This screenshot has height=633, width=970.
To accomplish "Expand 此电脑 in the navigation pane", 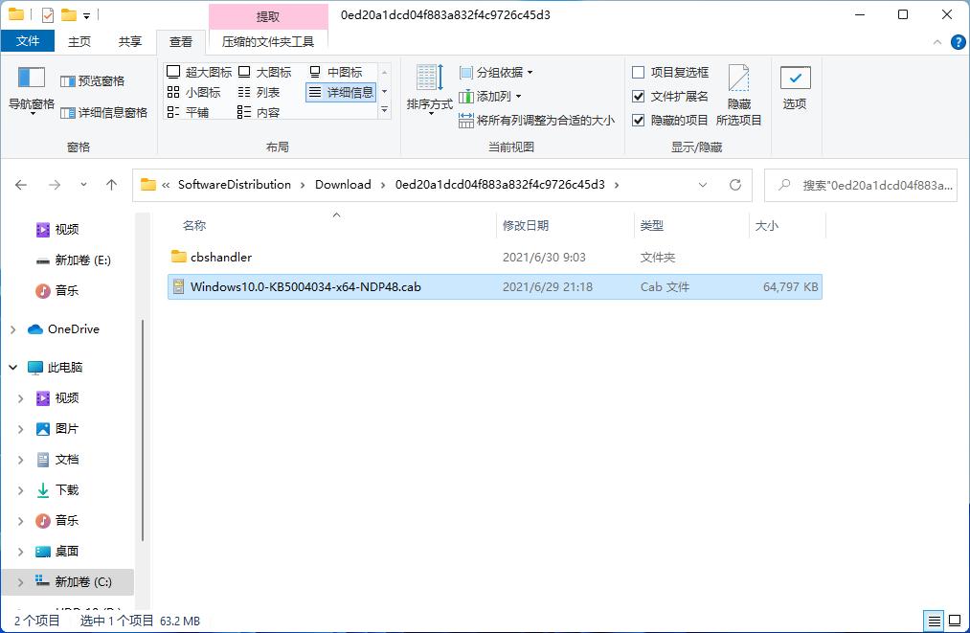I will [x=12, y=367].
